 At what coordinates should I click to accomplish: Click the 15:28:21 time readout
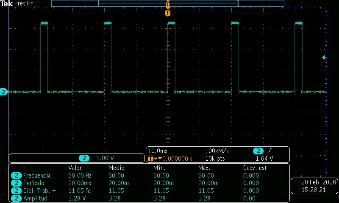point(314,190)
